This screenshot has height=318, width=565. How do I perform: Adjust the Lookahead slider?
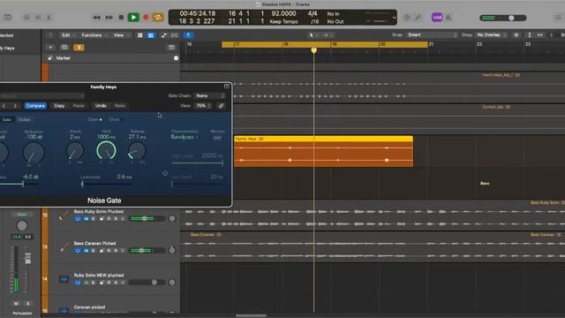click(105, 184)
